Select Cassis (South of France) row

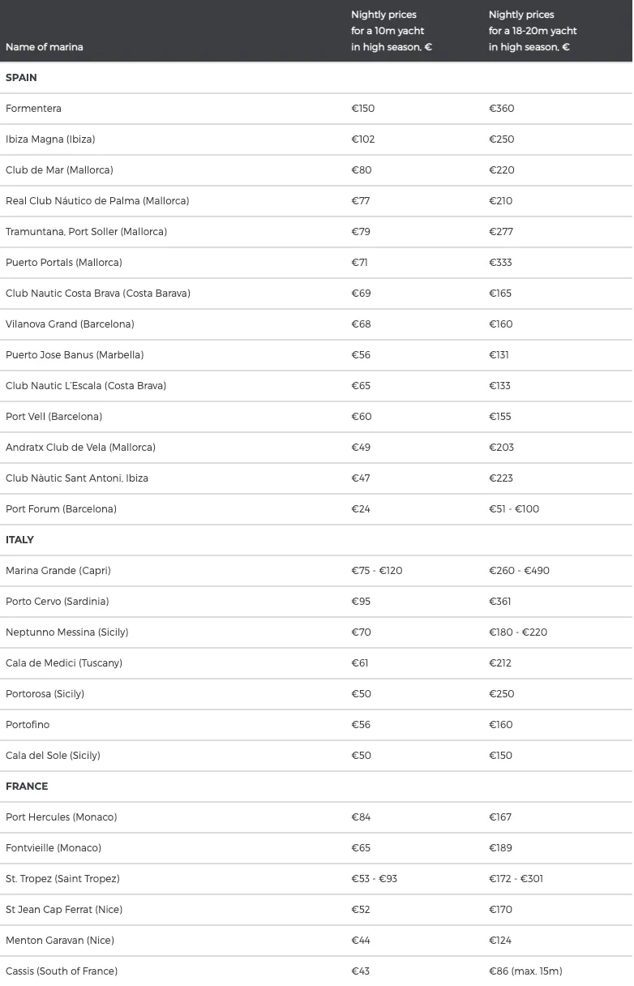(316, 971)
